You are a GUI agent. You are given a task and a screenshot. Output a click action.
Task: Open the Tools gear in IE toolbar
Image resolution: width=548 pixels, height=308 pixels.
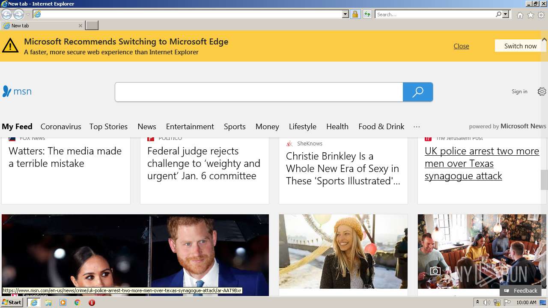pyautogui.click(x=541, y=15)
